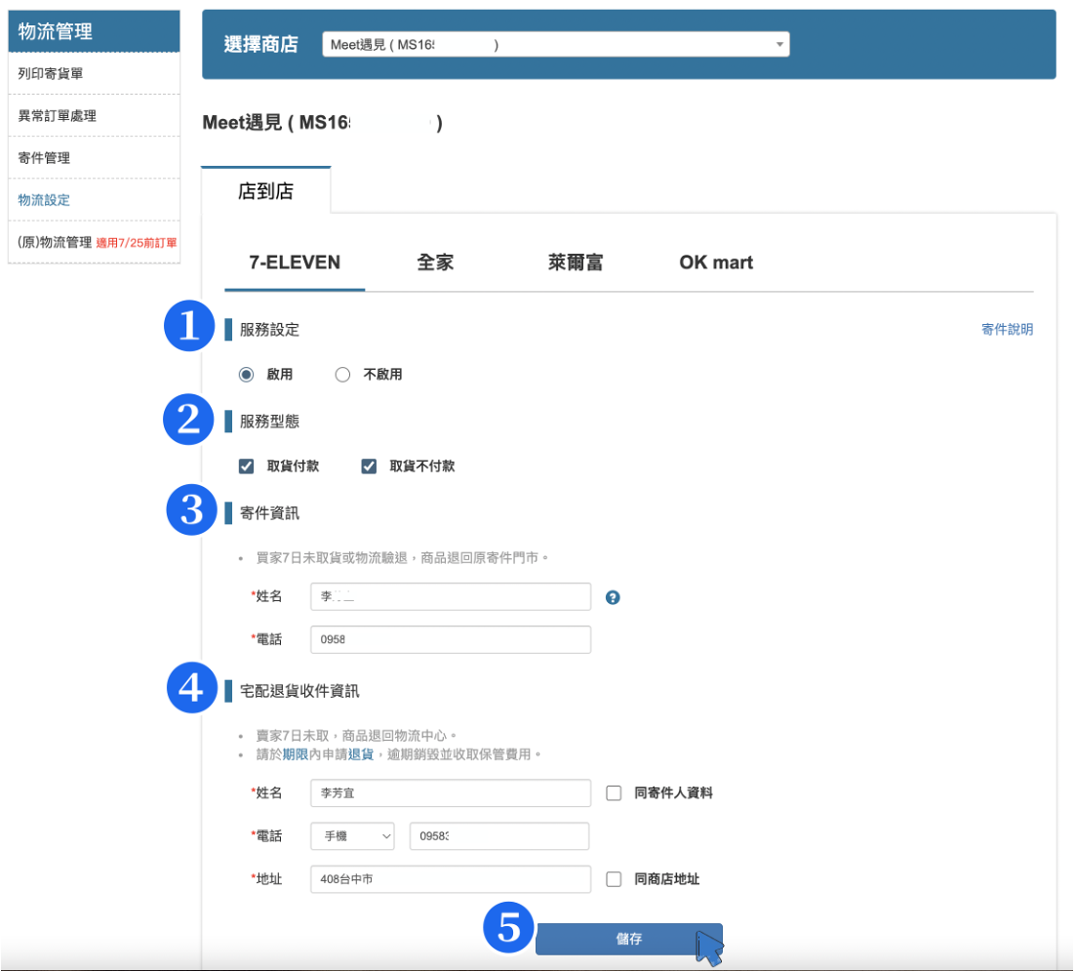The image size is (1075, 971).
Task: Click the 服務型態 section heading
Action: 269,421
